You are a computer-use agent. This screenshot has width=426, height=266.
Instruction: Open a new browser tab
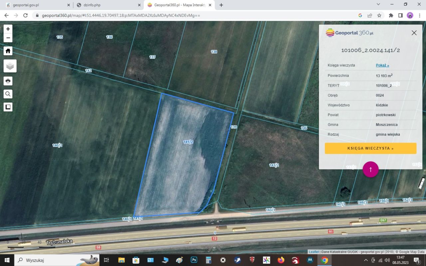[x=221, y=5]
